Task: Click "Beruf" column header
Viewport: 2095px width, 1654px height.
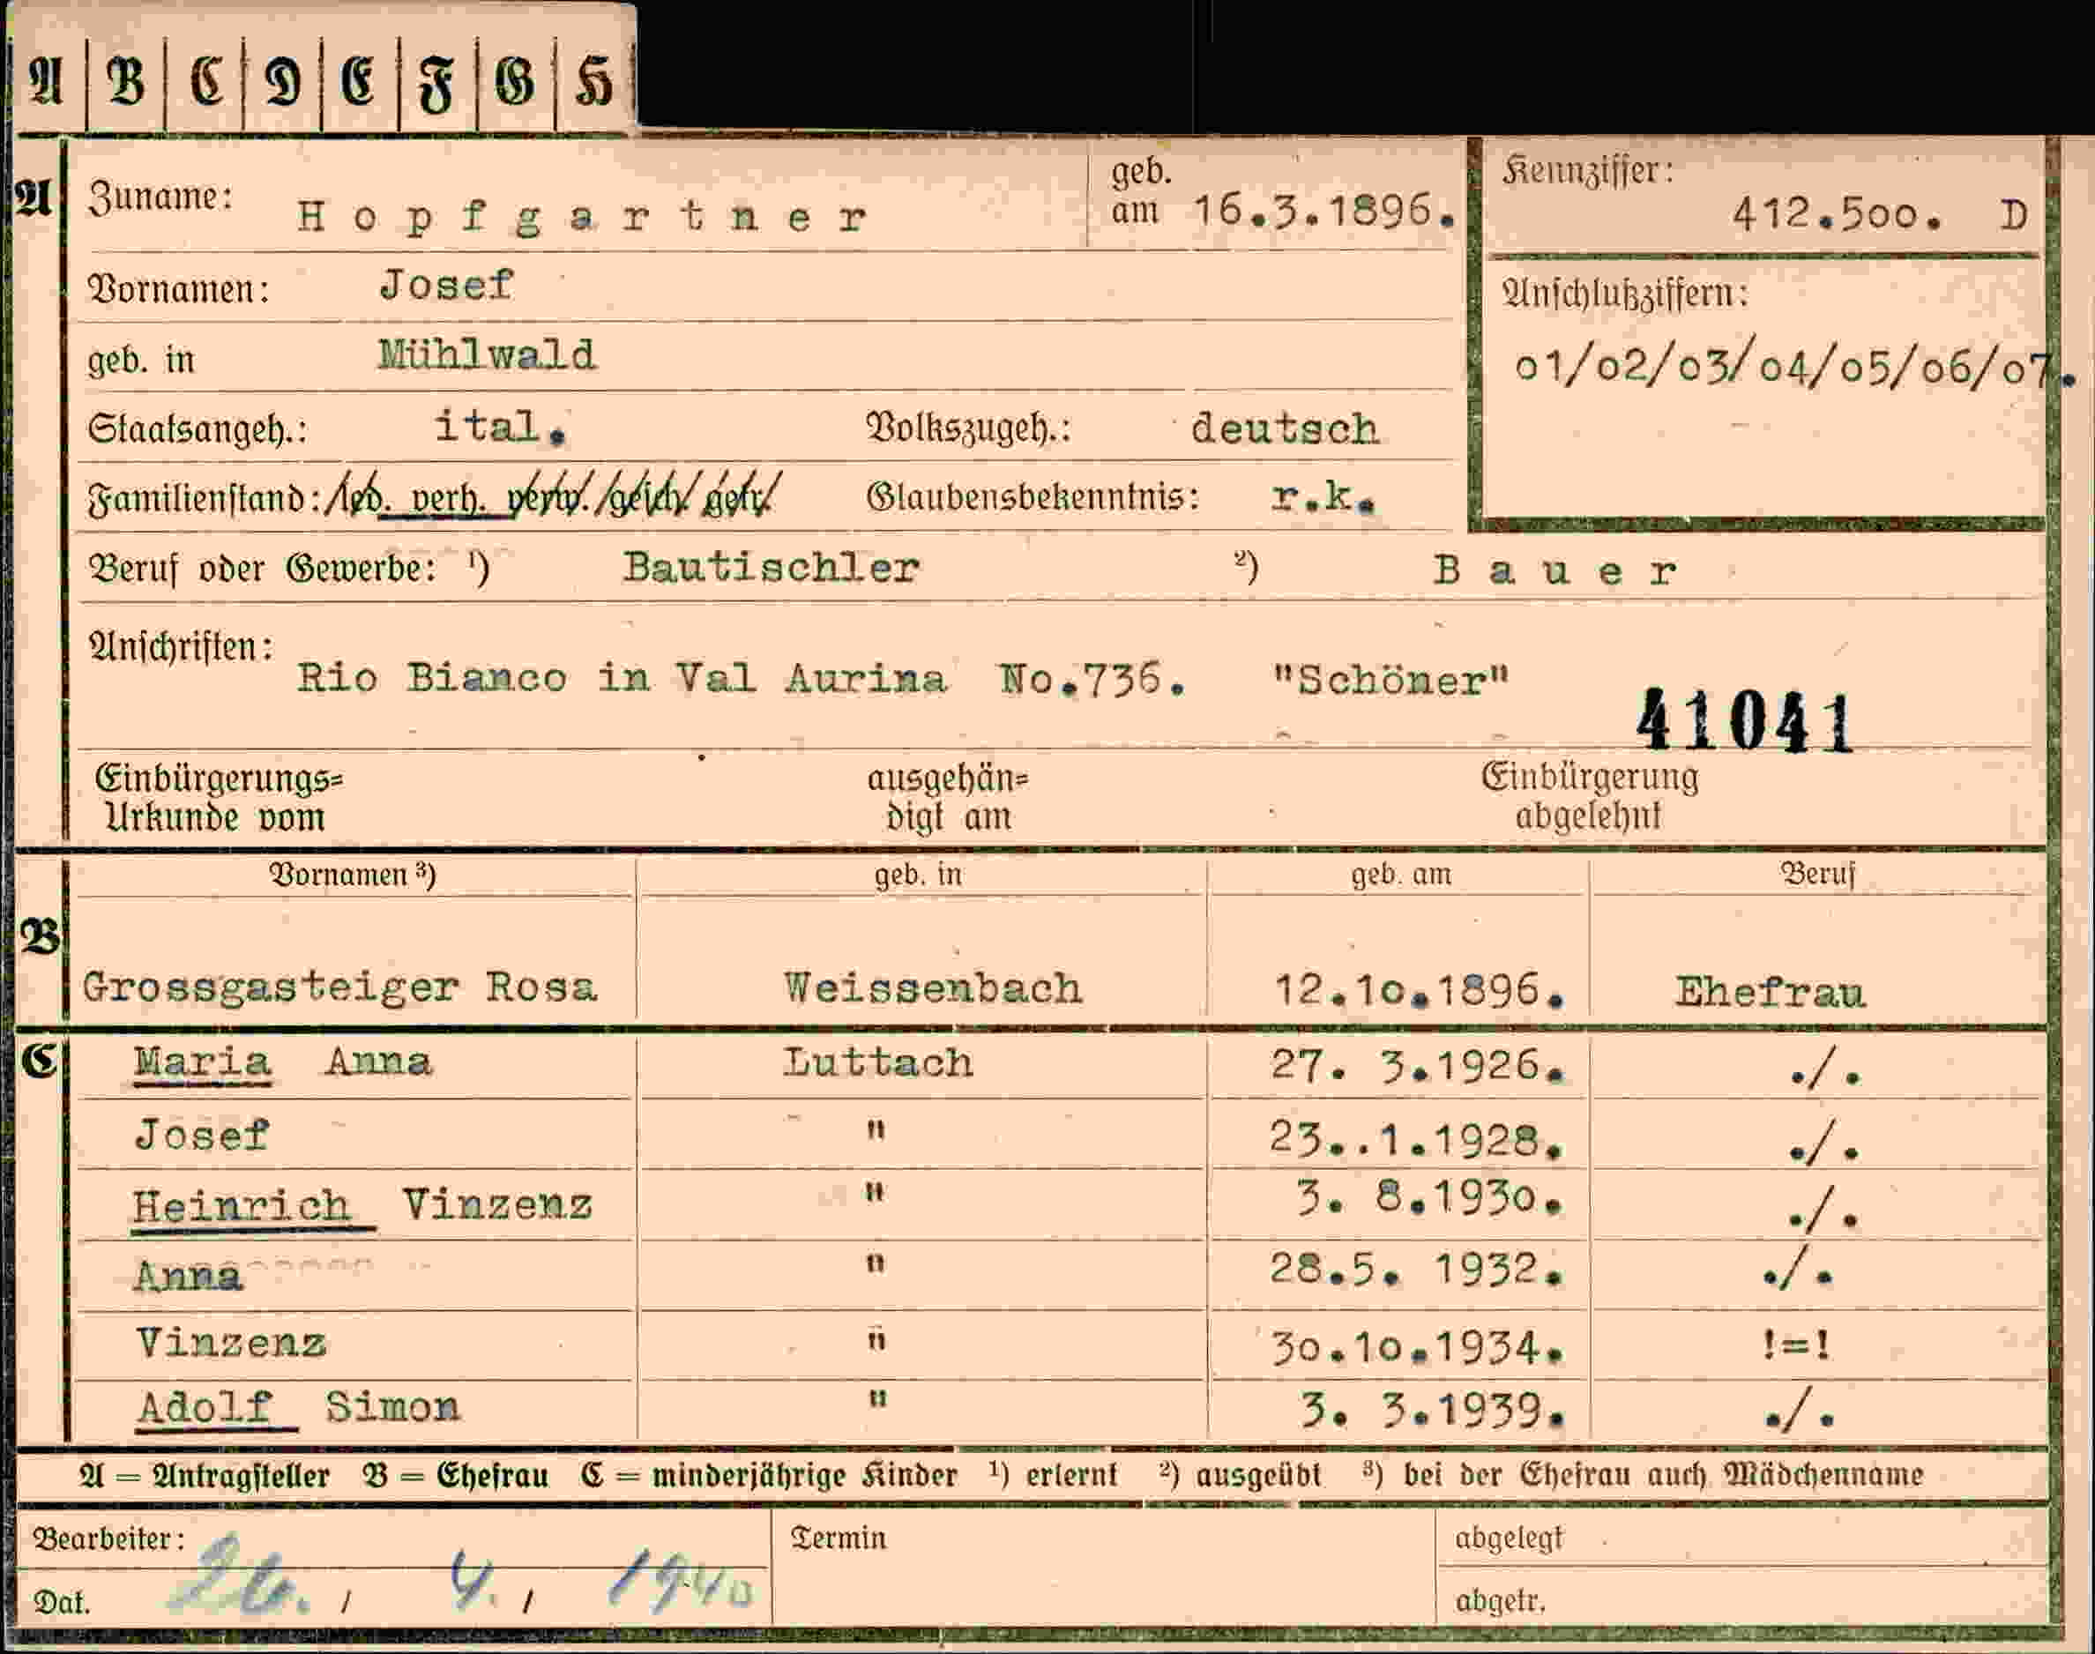Action: click(x=1817, y=875)
